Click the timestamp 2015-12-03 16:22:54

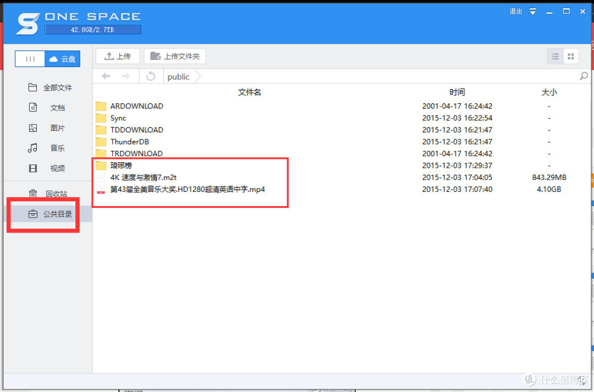tap(457, 118)
